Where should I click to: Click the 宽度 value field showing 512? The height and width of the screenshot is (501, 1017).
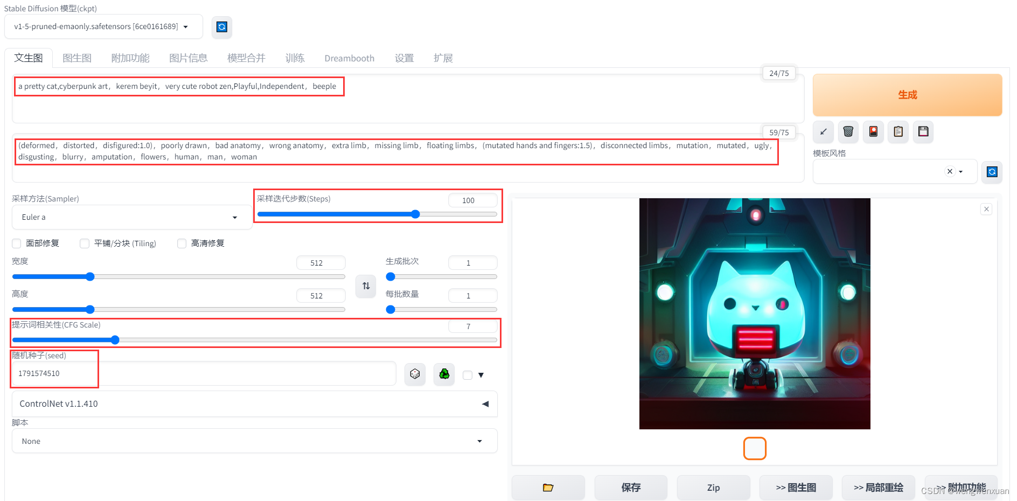click(321, 263)
